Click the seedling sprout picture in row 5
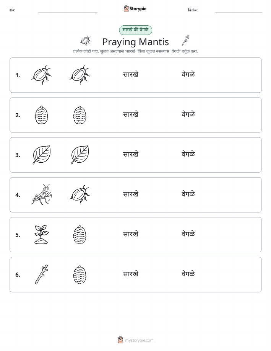Image resolution: width=271 pixels, height=351 pixels. 41,235
